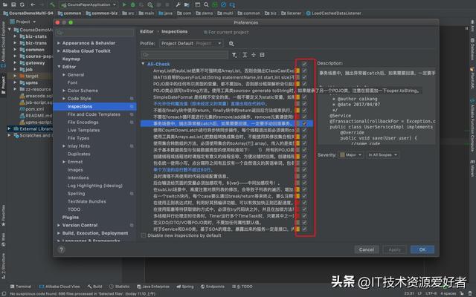476x297 pixels.
Task: Toggle checkbox for ArrayList subList inspection
Action: [x=304, y=71]
